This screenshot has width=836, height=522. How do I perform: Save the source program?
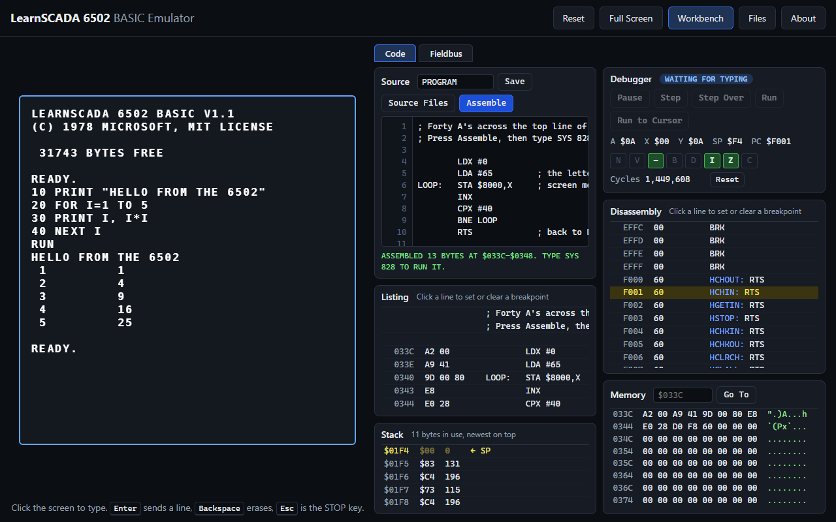coord(515,82)
